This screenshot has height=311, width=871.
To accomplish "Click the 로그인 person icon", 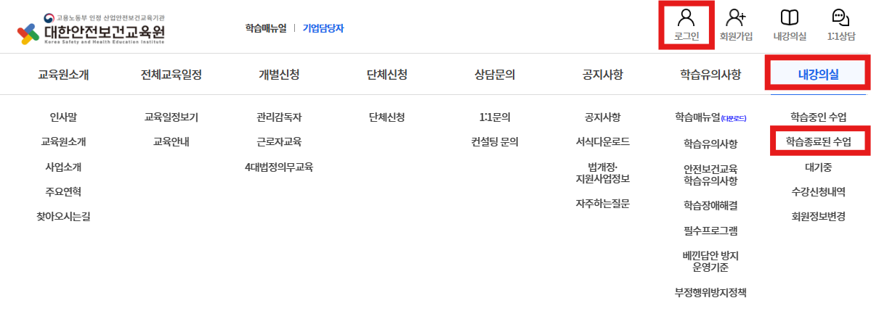I will pos(686,18).
